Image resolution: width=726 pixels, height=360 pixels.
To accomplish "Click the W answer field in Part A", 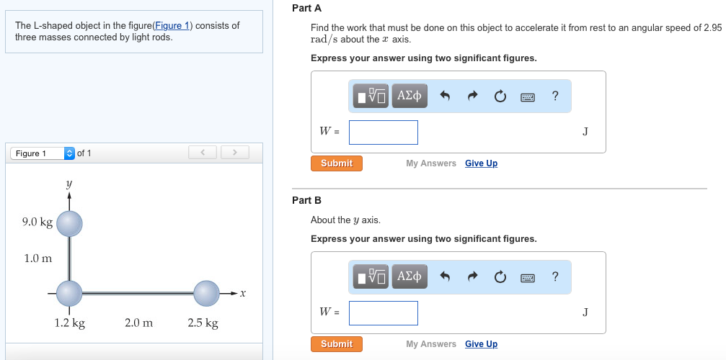I will pos(383,132).
